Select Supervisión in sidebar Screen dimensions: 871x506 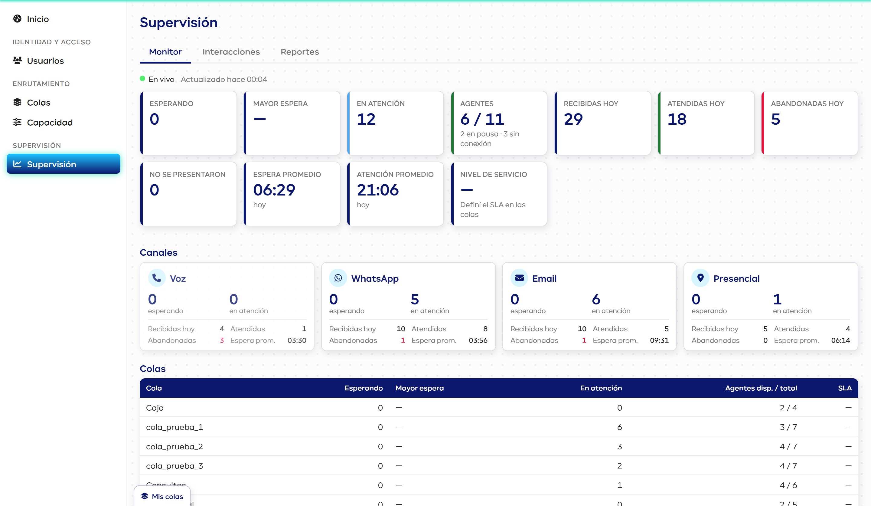click(x=63, y=164)
